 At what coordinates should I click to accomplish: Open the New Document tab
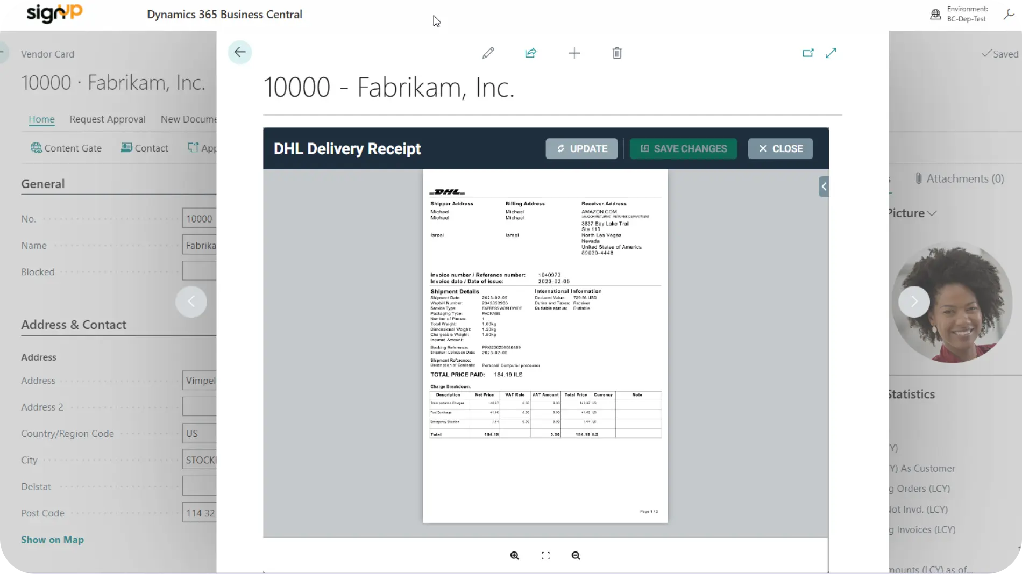pyautogui.click(x=188, y=119)
